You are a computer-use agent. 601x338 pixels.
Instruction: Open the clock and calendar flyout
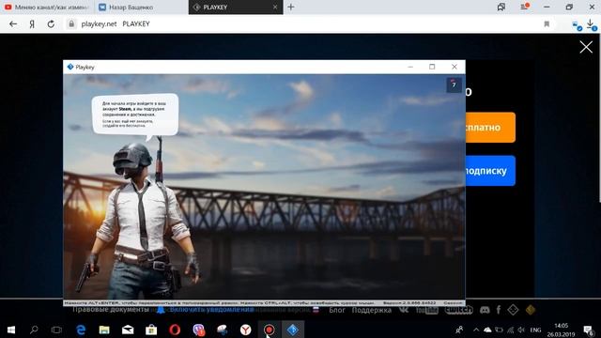click(561, 330)
